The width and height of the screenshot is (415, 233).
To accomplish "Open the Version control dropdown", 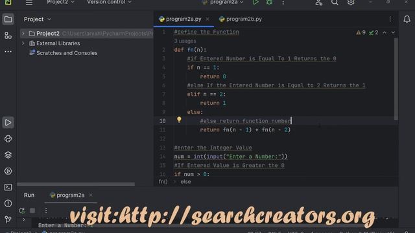I will [x=110, y=2].
